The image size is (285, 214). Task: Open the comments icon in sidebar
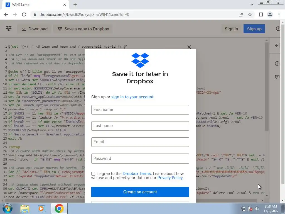click(277, 77)
